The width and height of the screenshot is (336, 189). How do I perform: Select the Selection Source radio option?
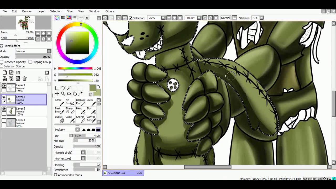(x=2, y=66)
